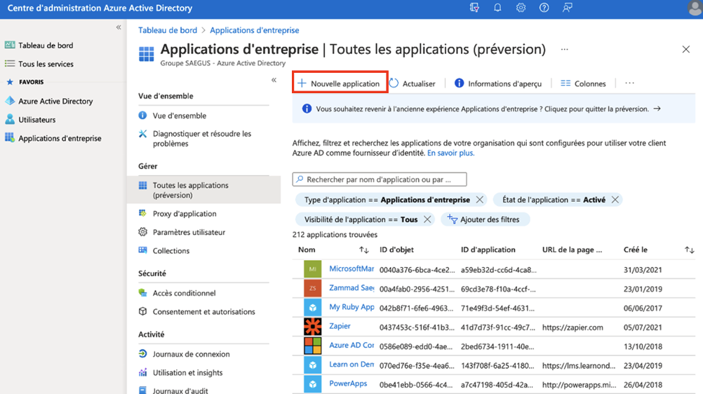The width and height of the screenshot is (703, 394).
Task: Click the ID d'objet column header
Action: [x=396, y=250]
